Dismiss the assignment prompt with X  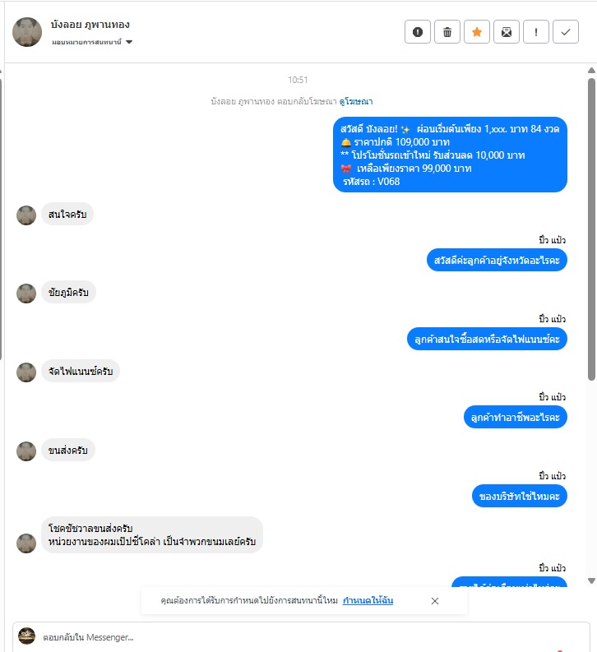(x=435, y=601)
